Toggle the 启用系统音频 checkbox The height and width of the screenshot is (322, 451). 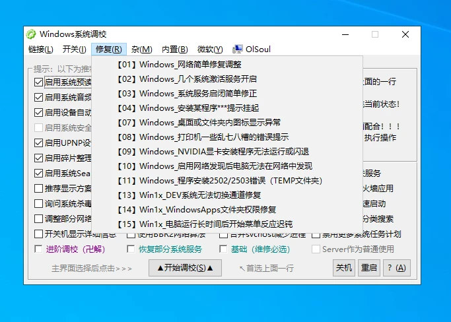[38, 97]
